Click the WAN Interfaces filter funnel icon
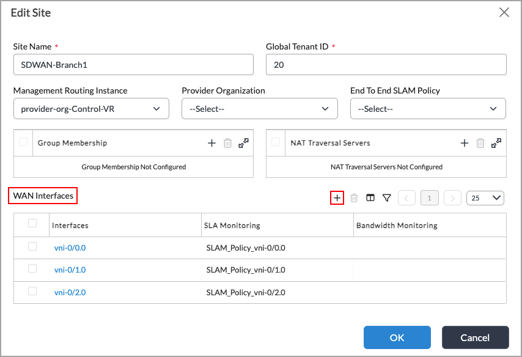The height and width of the screenshot is (357, 522). [x=386, y=198]
